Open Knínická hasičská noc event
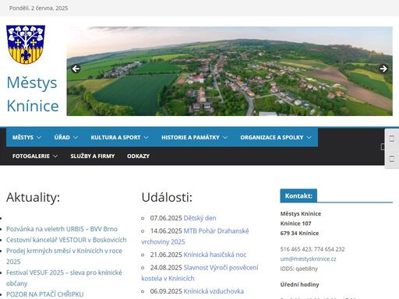 tap(215, 255)
